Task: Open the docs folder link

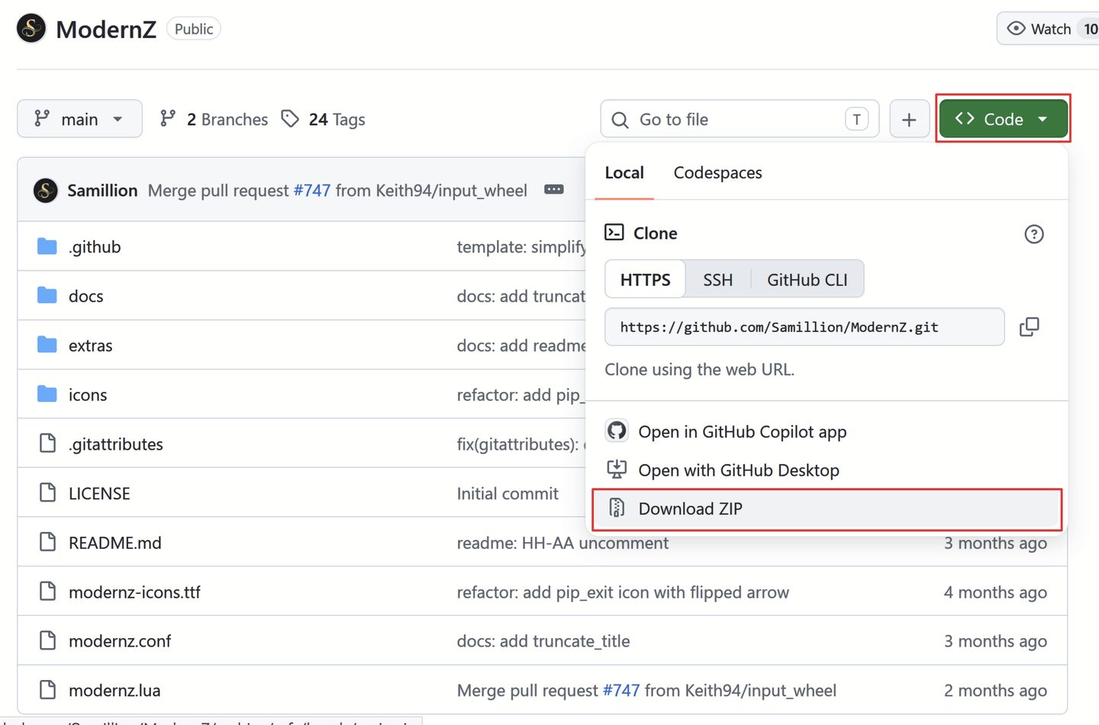Action: tap(85, 296)
